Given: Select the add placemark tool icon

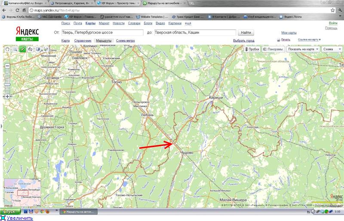Looking at the screenshot, I should (x=38, y=49).
